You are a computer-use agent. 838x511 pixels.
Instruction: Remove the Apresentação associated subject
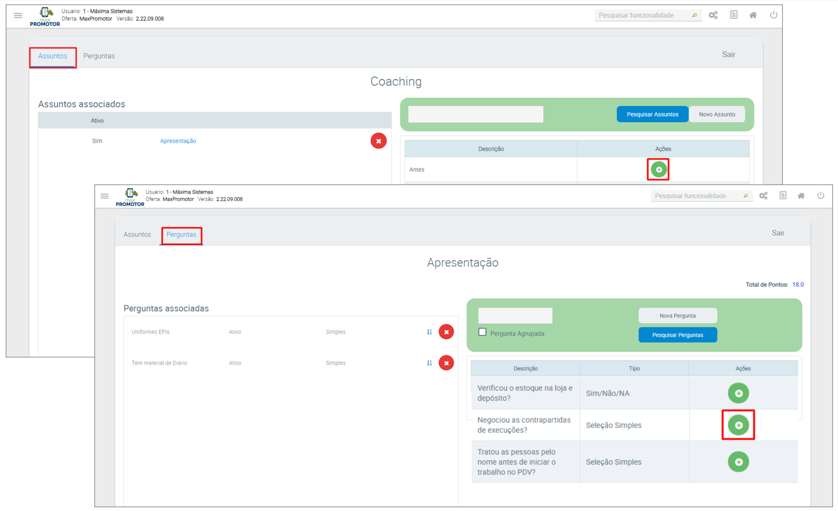tap(379, 141)
